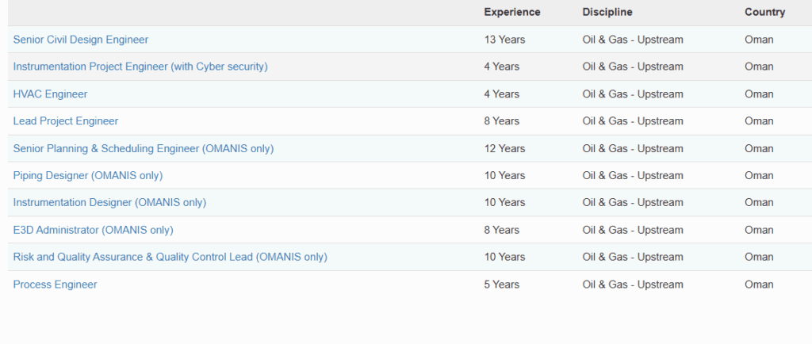This screenshot has height=344, width=812.
Task: Click Oman in Senior Civil Design Engineer row
Action: point(759,40)
